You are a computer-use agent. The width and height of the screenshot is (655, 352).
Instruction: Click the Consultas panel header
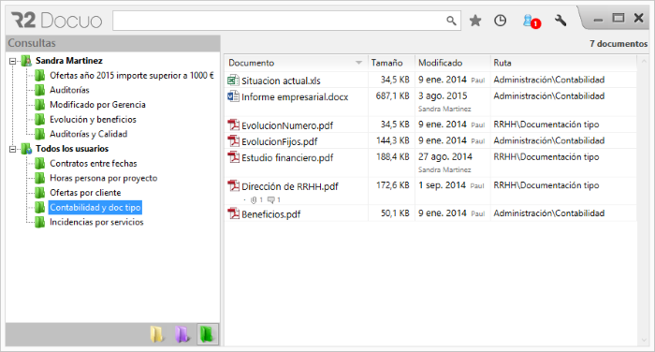(113, 43)
